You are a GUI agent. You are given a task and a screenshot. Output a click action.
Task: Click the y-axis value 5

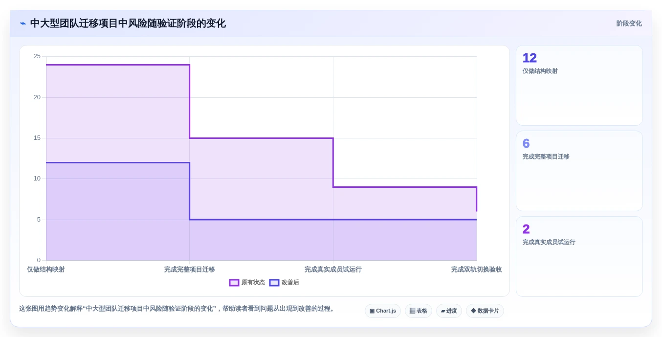(39, 220)
